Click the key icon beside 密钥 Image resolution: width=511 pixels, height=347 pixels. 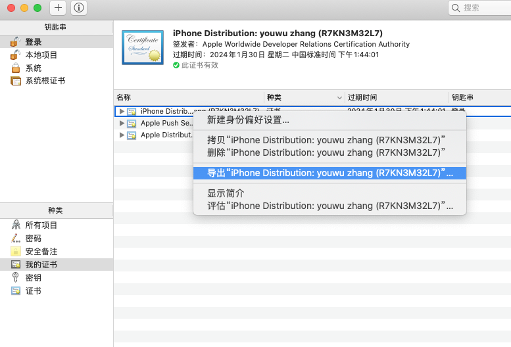tap(15, 277)
